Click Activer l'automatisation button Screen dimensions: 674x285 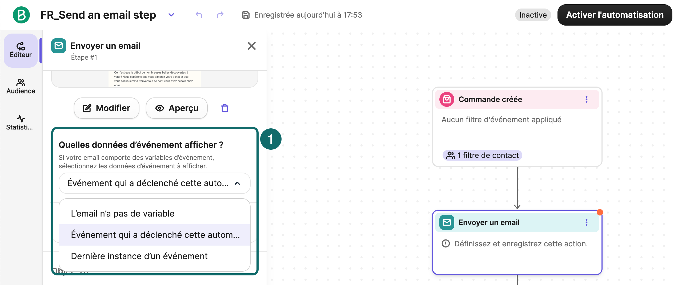point(615,15)
